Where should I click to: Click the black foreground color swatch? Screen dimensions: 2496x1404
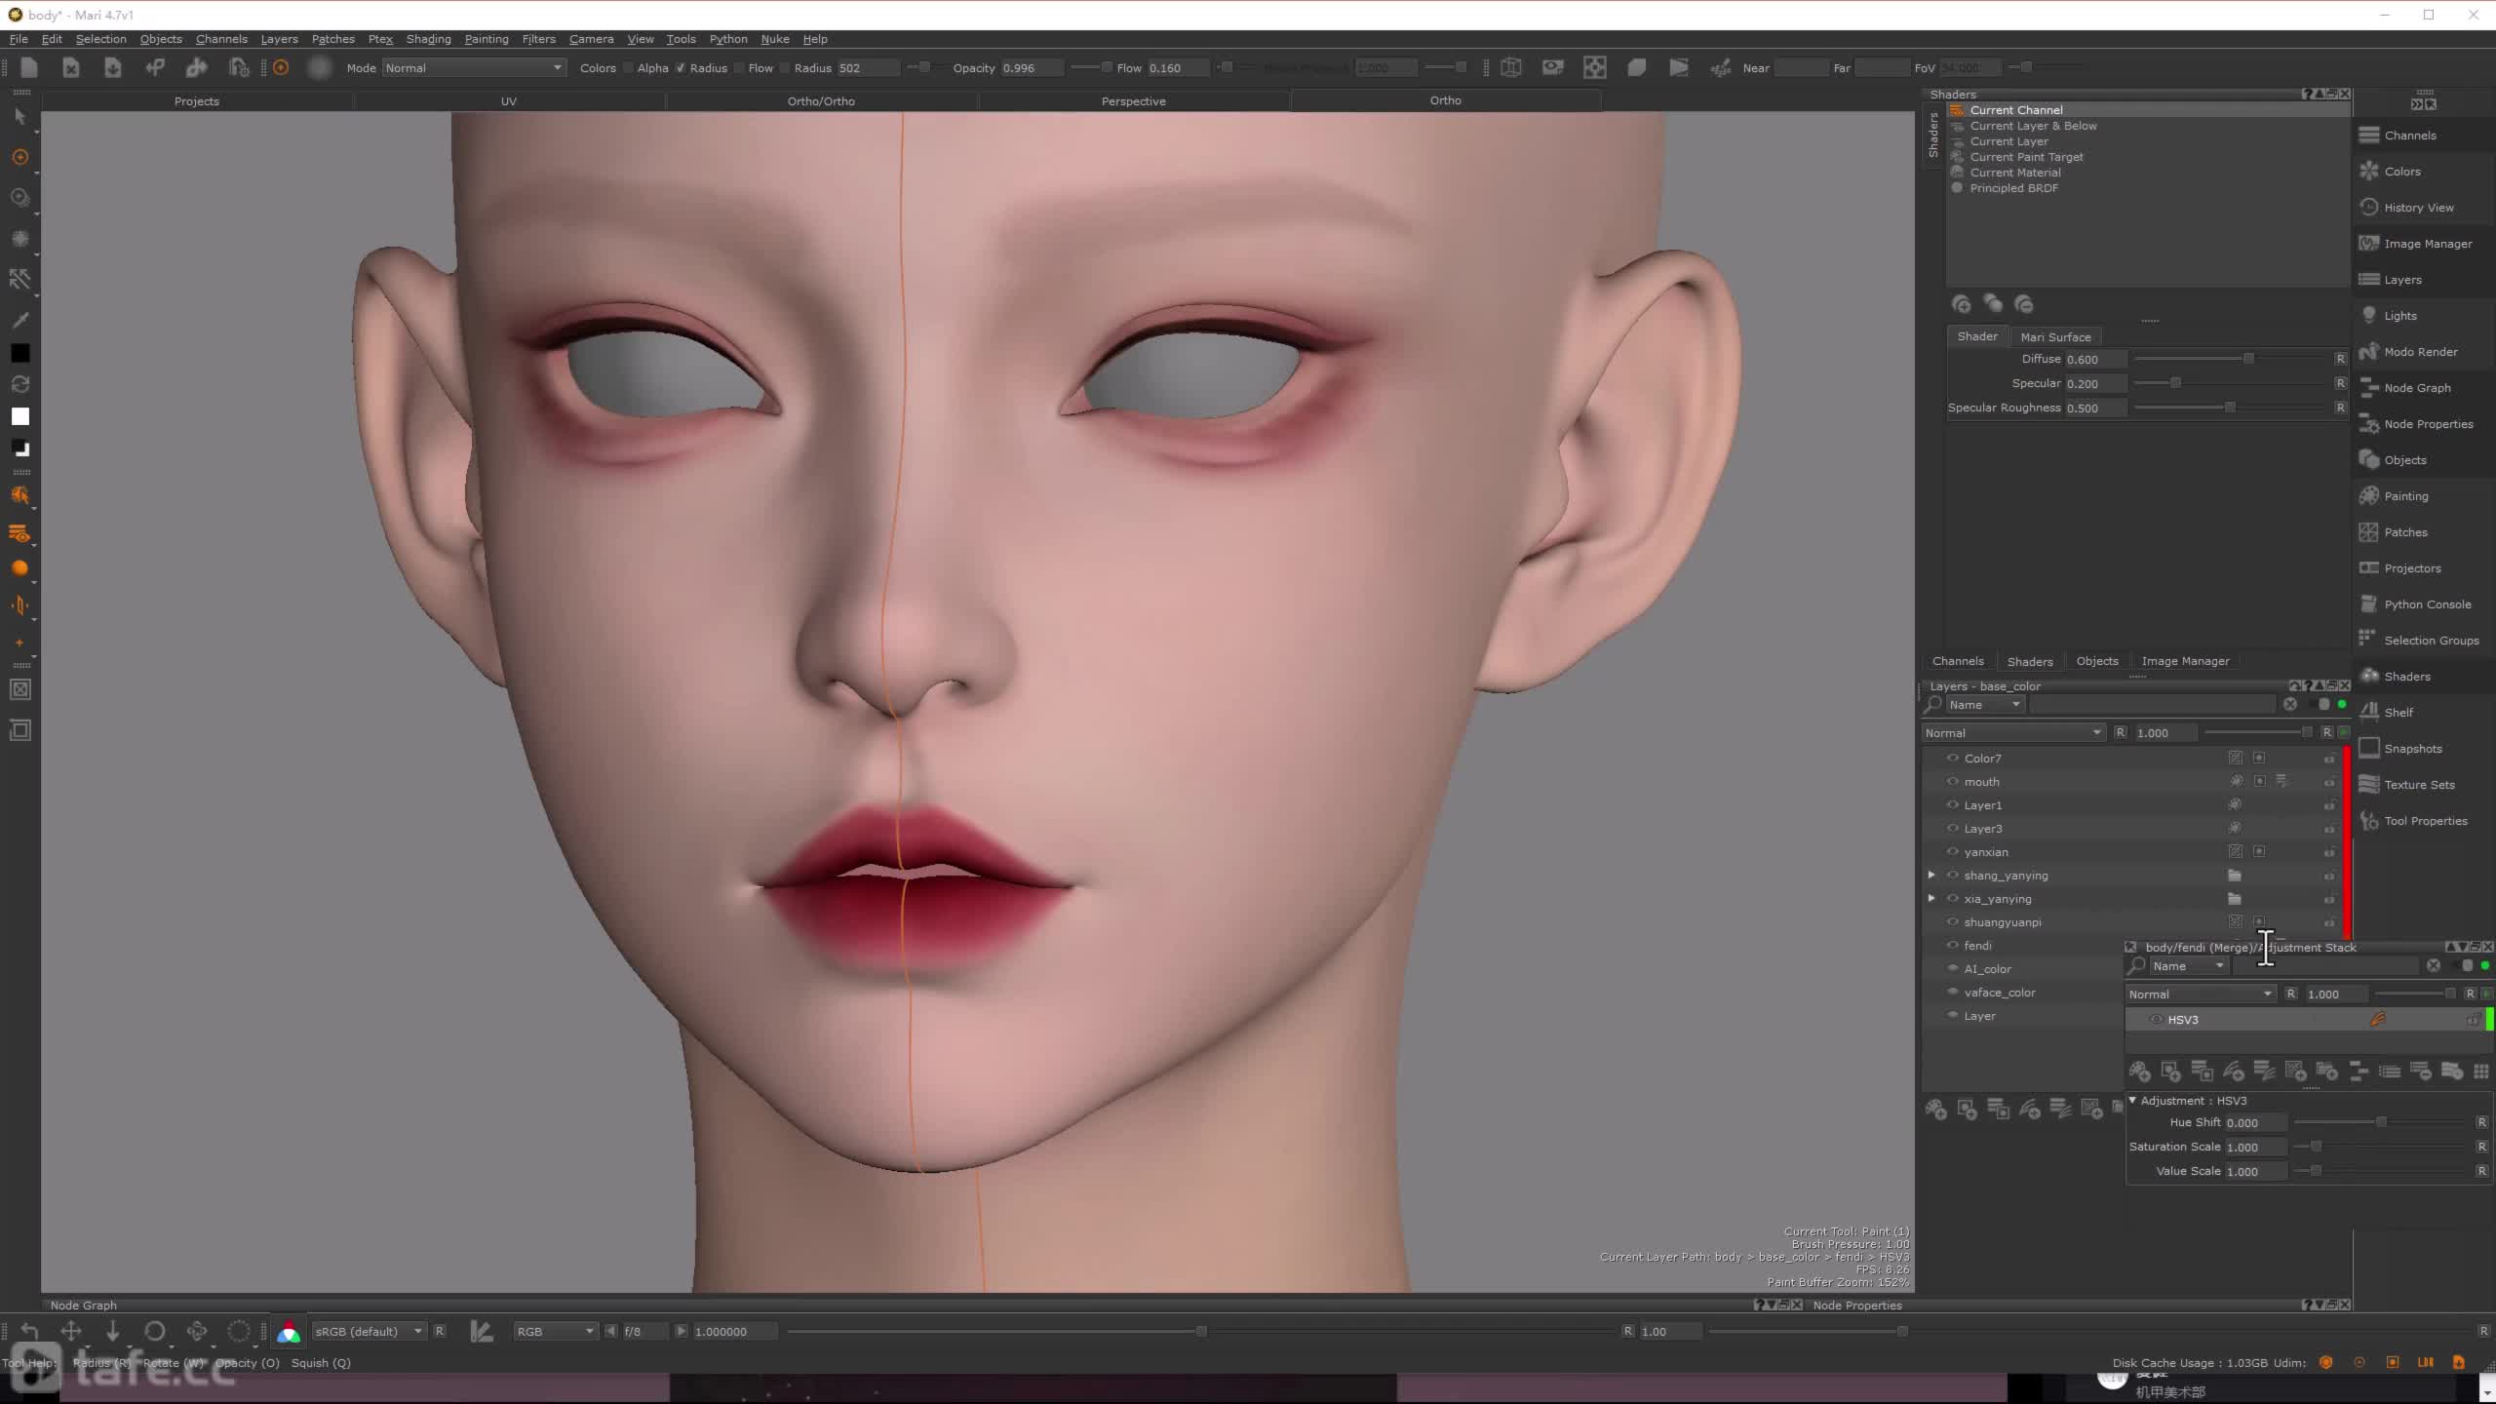(x=19, y=354)
